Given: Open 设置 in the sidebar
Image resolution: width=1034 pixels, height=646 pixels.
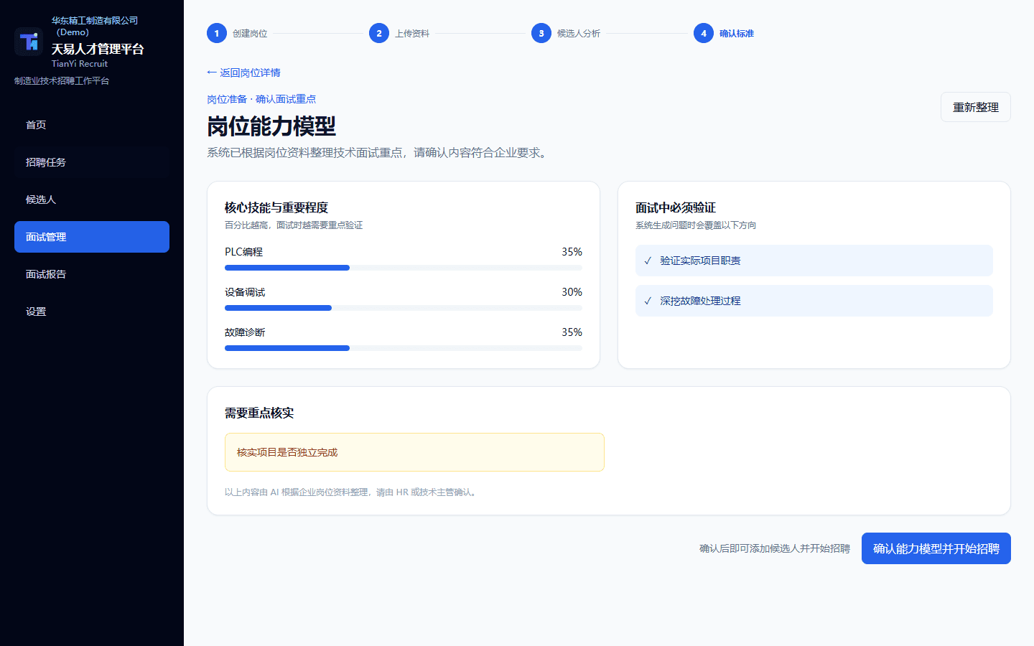Looking at the screenshot, I should pos(92,312).
